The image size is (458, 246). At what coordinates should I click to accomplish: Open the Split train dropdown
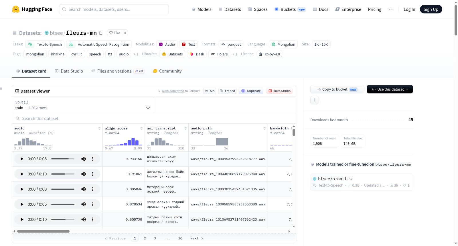tap(83, 105)
